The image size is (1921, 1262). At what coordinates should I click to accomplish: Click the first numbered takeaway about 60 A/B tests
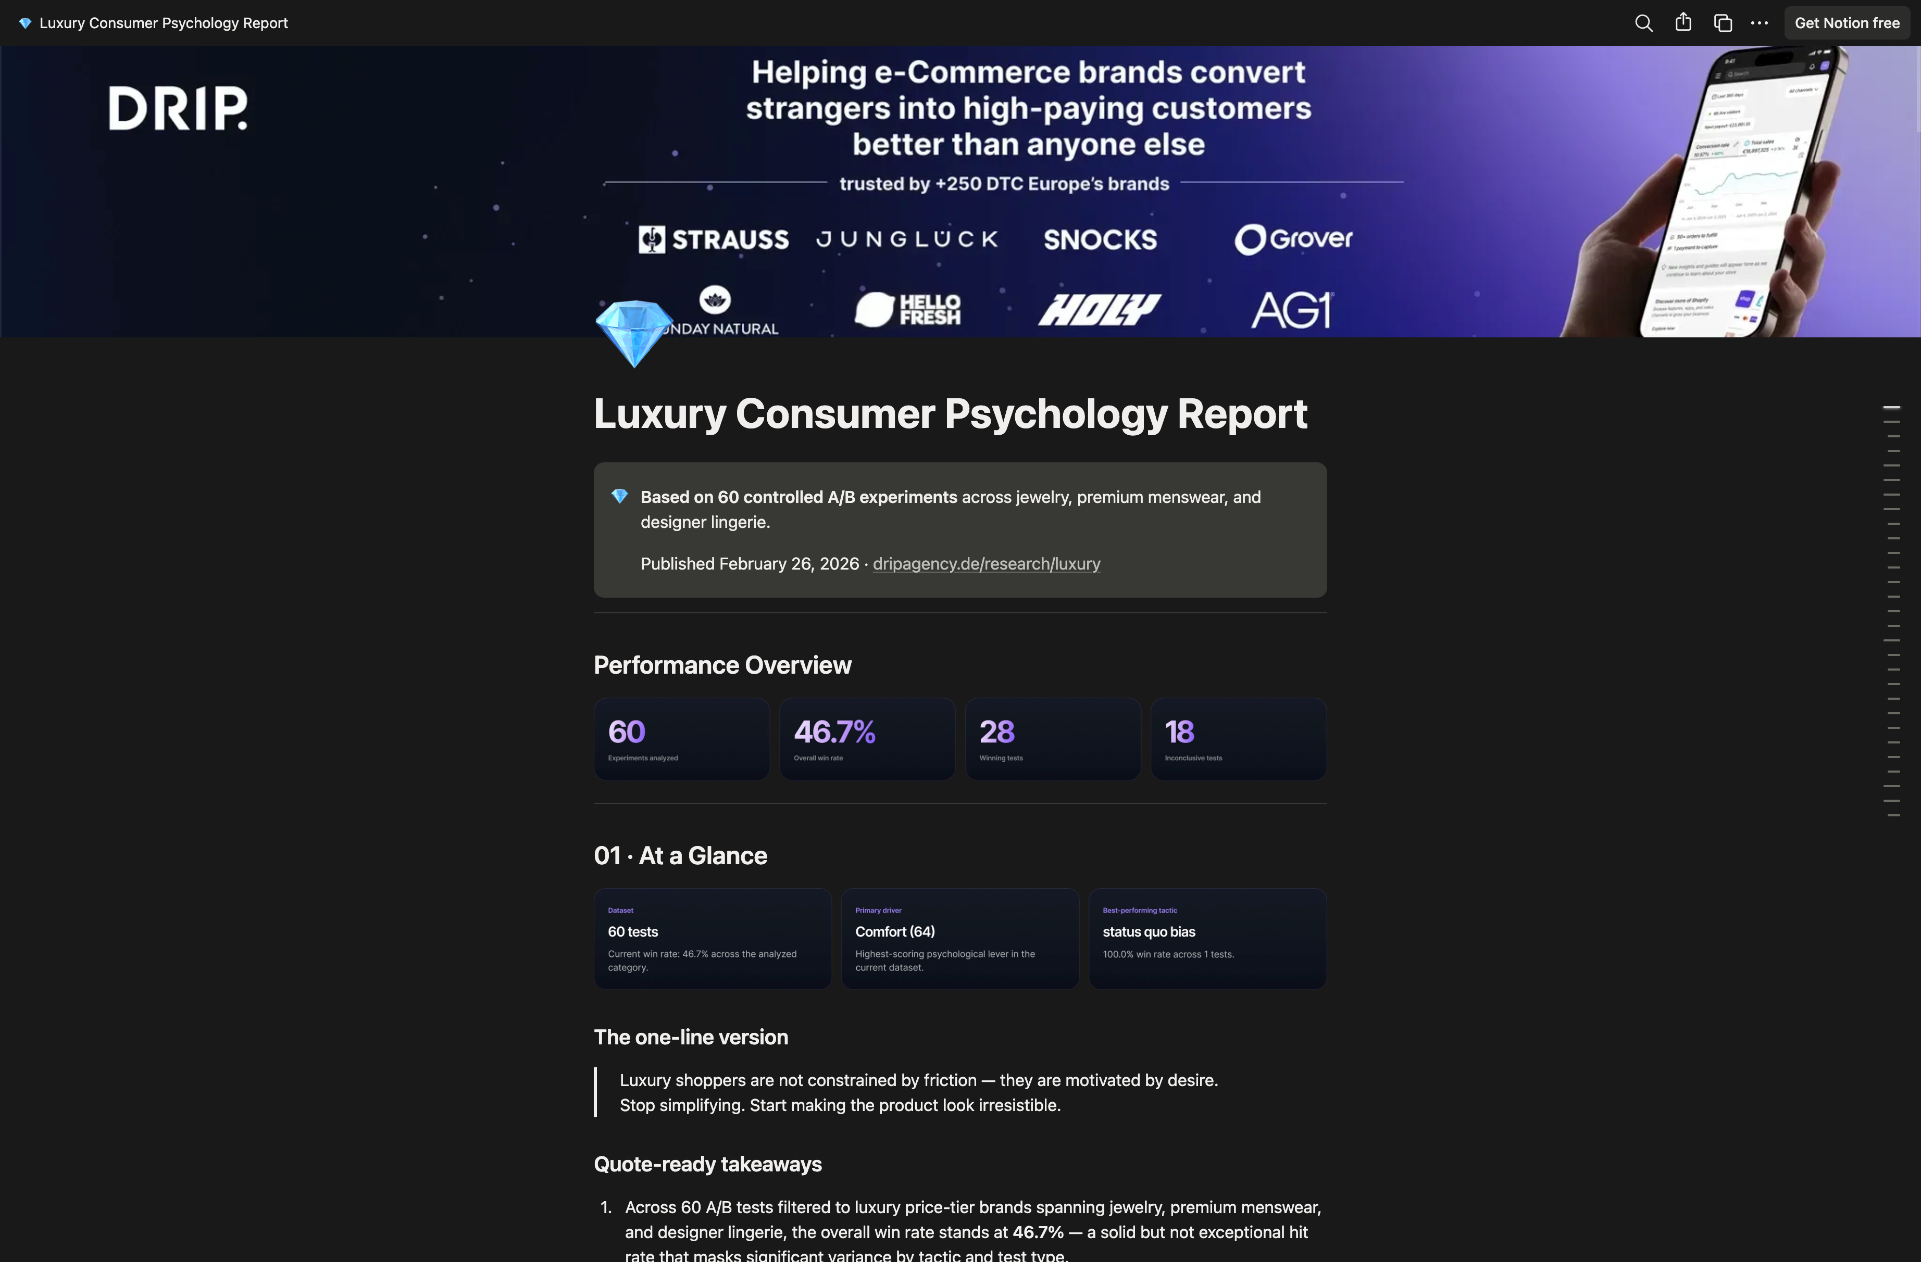tap(972, 1231)
